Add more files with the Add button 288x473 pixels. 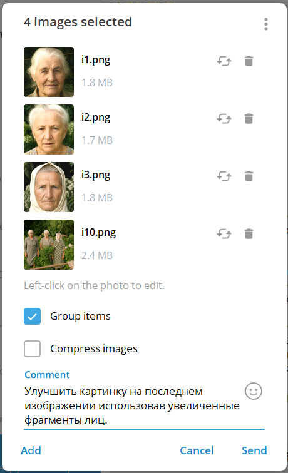click(31, 450)
